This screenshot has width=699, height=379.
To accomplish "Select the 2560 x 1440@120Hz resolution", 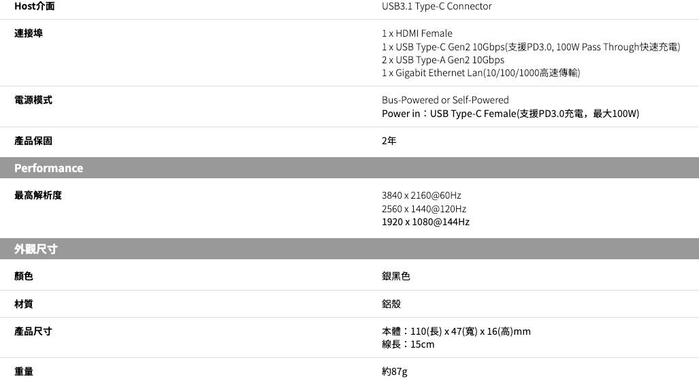I will click(x=424, y=209).
